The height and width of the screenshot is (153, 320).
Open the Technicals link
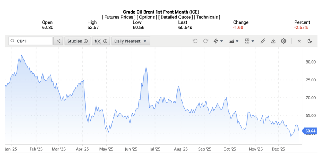point(207,17)
